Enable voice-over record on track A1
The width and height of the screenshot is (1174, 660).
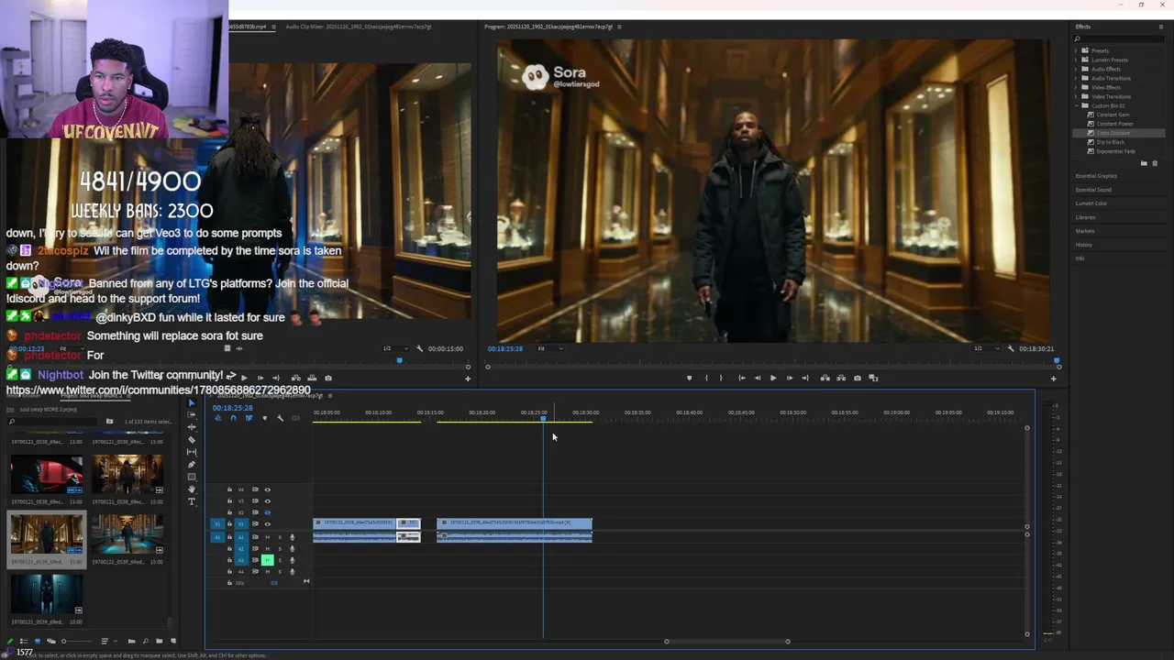[x=293, y=537]
